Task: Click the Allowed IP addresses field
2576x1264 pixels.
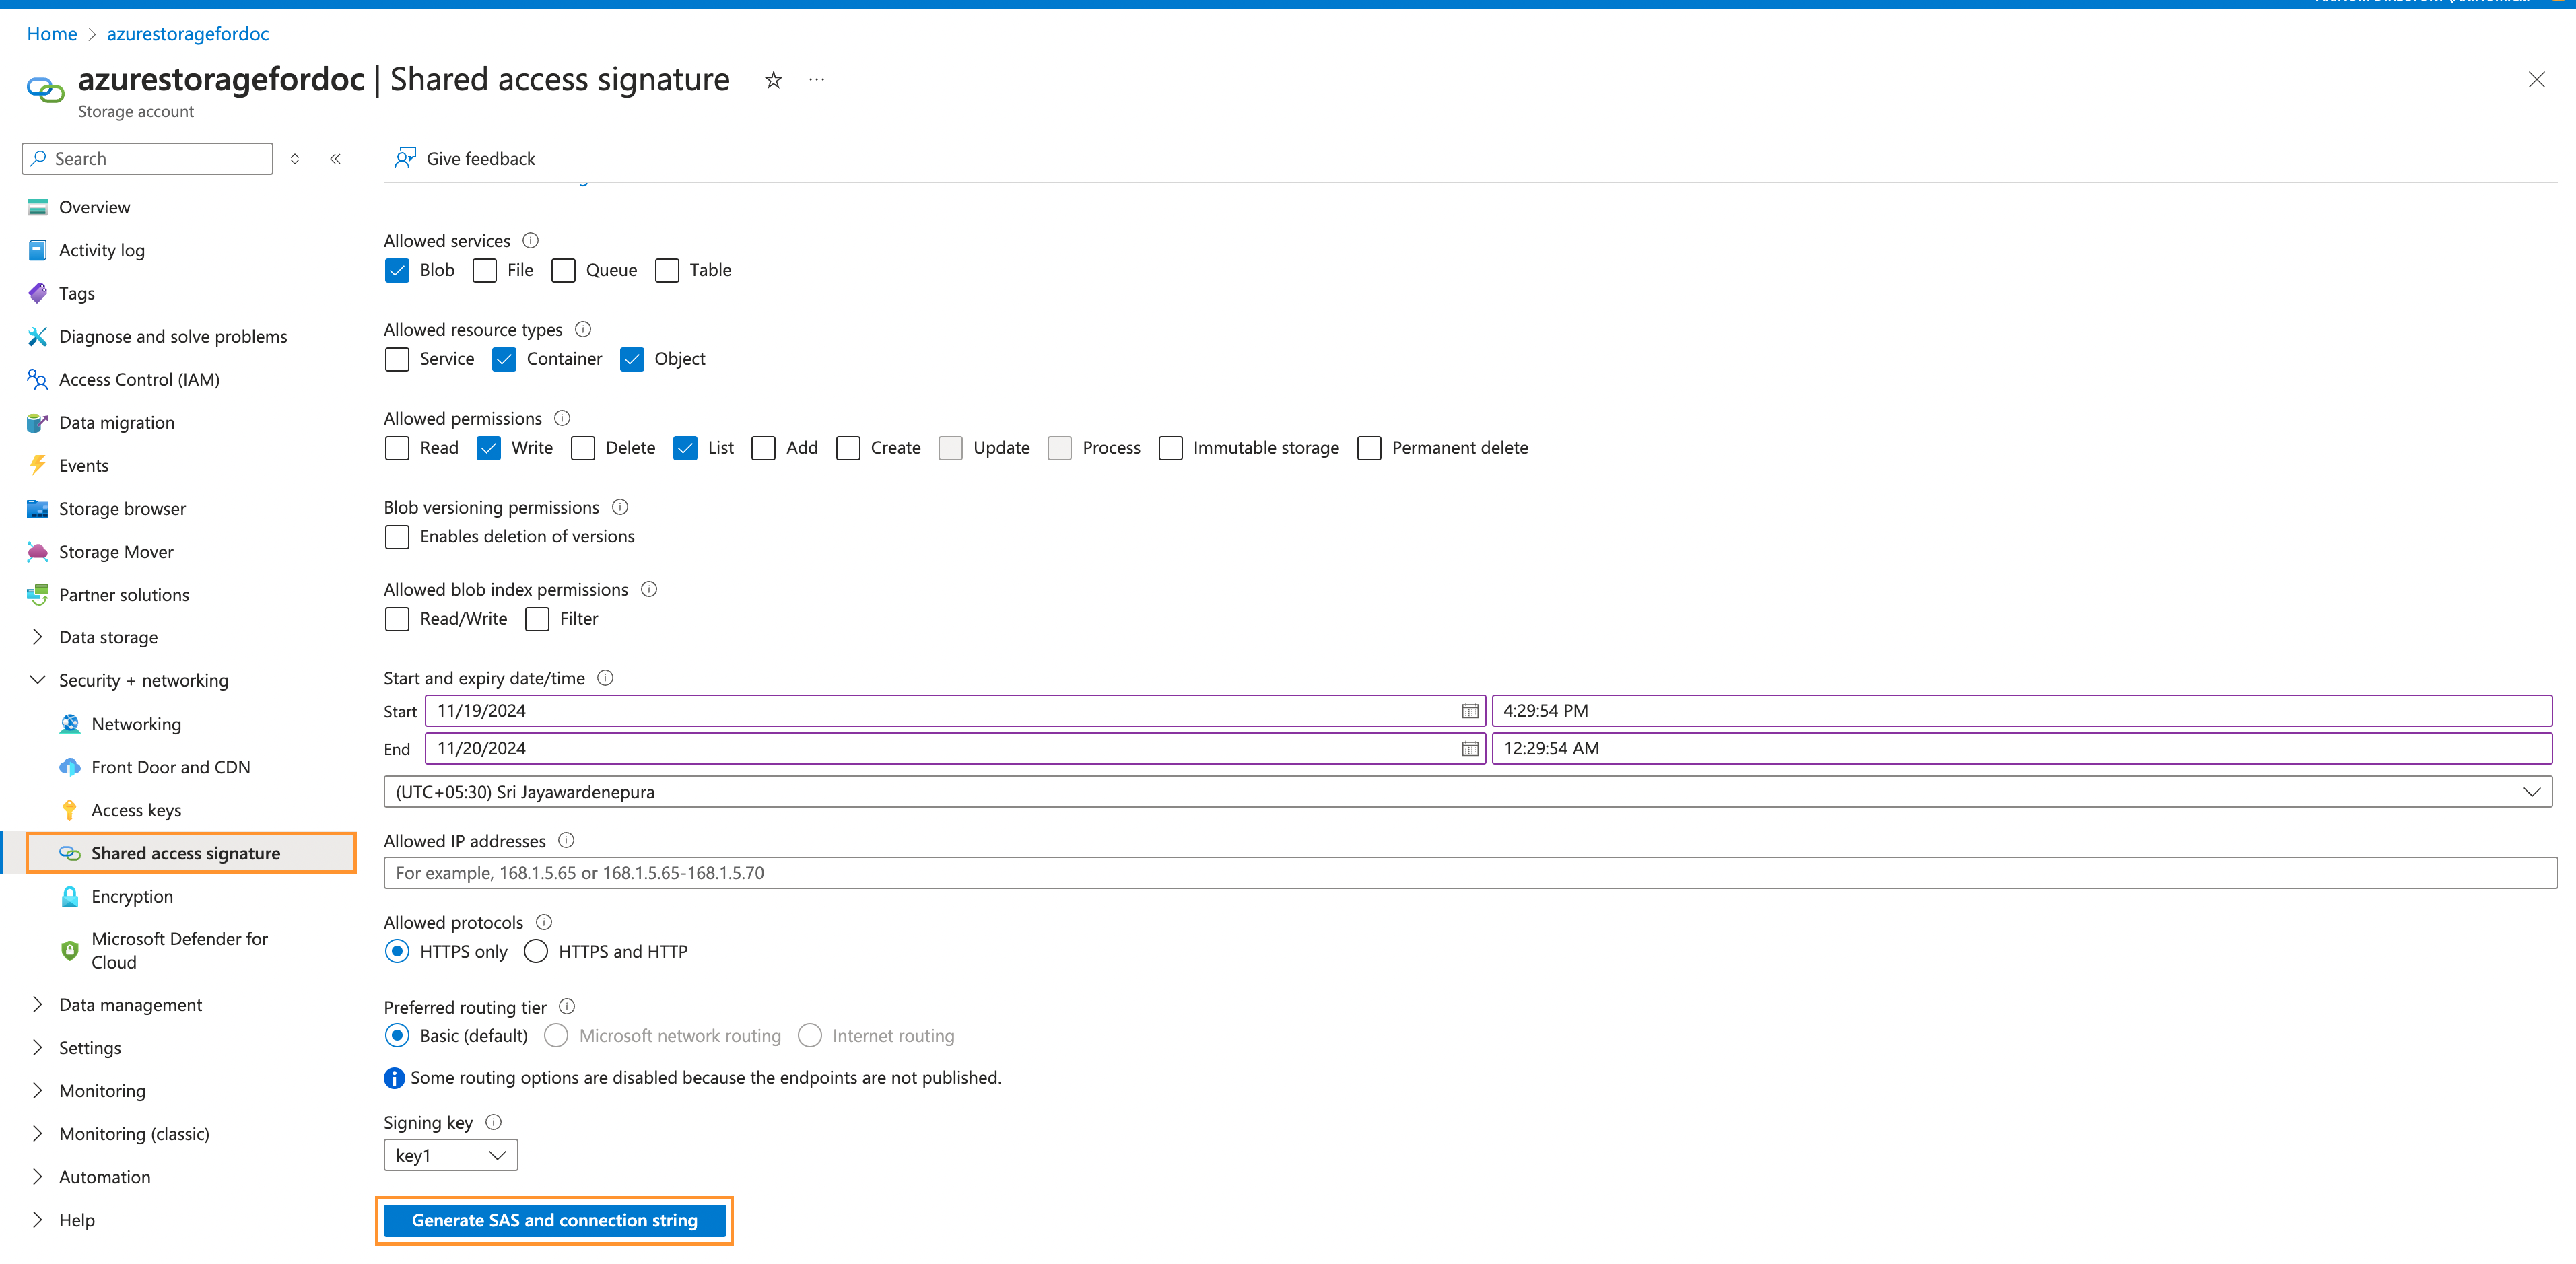Action: tap(1470, 873)
